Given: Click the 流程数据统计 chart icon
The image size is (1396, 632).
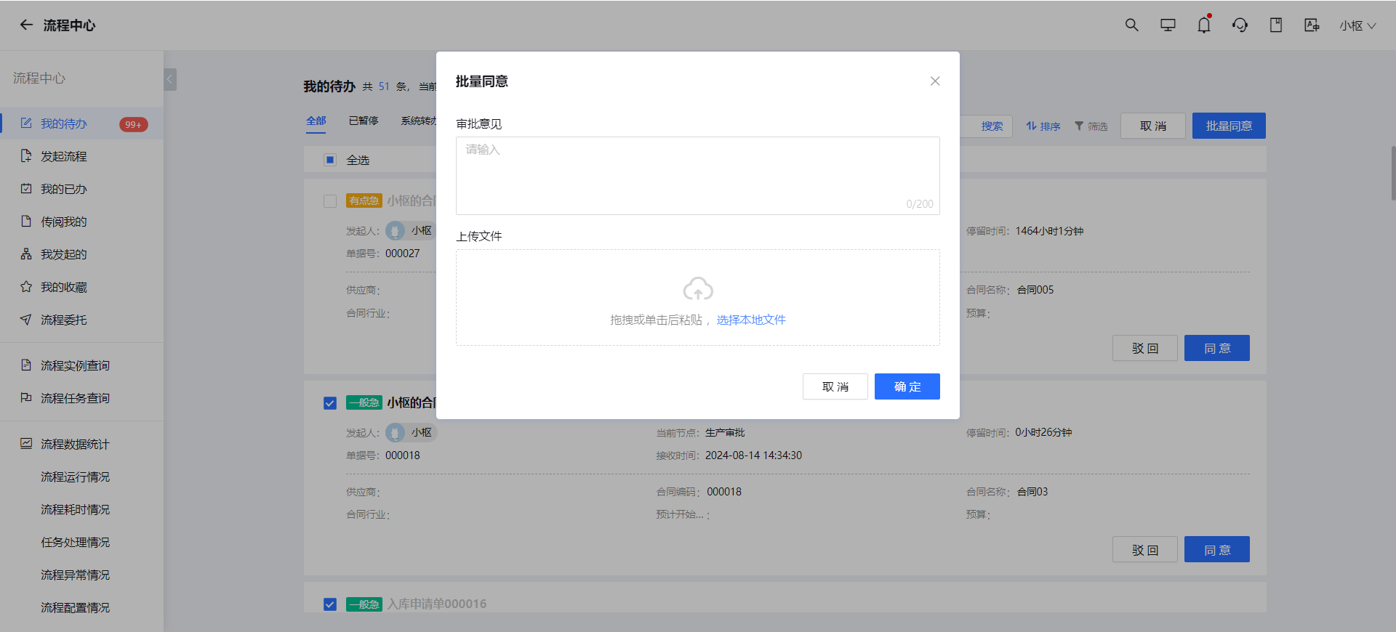Looking at the screenshot, I should (26, 443).
